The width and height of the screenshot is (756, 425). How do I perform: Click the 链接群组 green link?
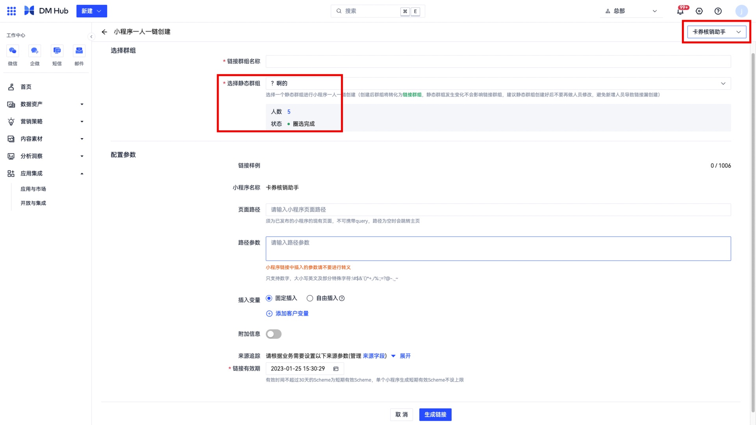coord(412,95)
